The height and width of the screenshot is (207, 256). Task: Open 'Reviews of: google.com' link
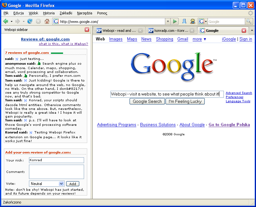(45, 39)
